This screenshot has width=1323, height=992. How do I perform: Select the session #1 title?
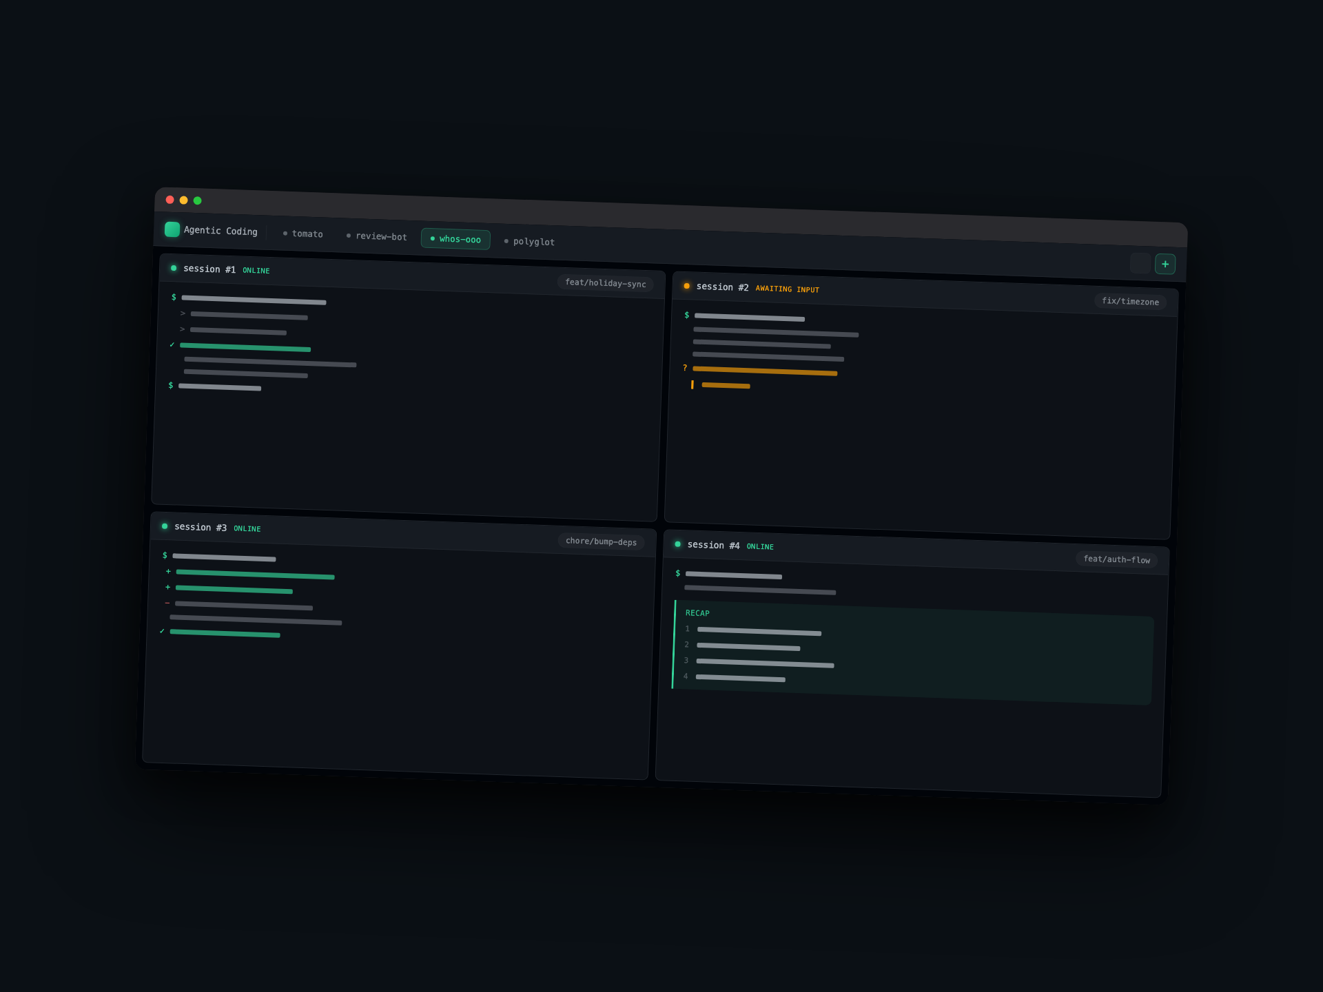[209, 269]
